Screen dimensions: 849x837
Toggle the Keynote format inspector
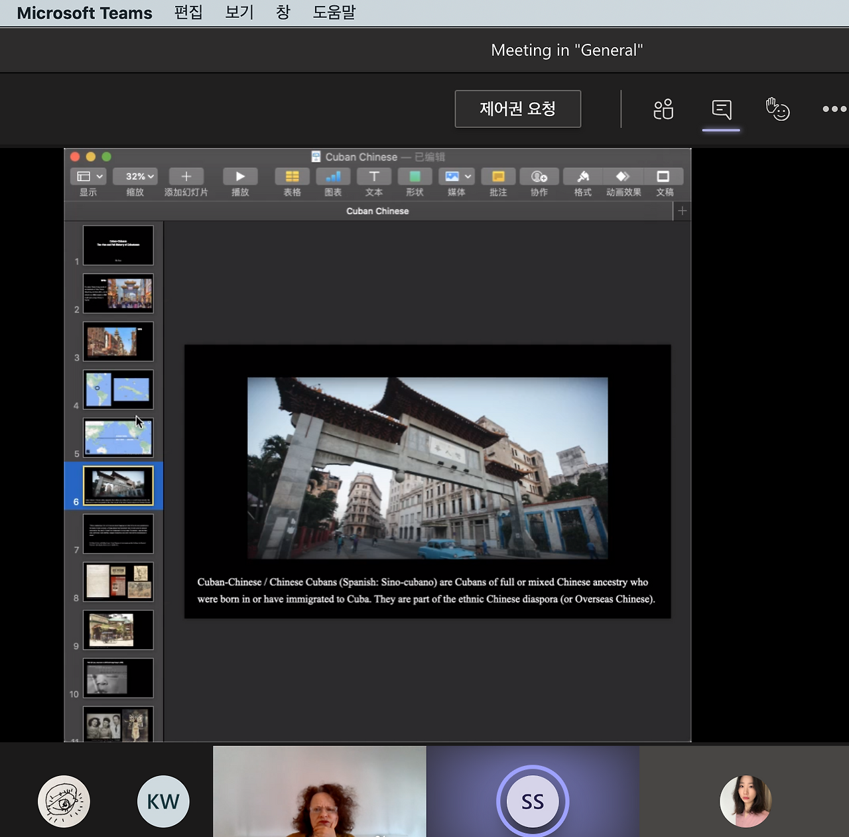[582, 176]
